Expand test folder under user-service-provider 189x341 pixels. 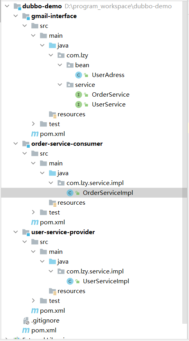pos(33,301)
